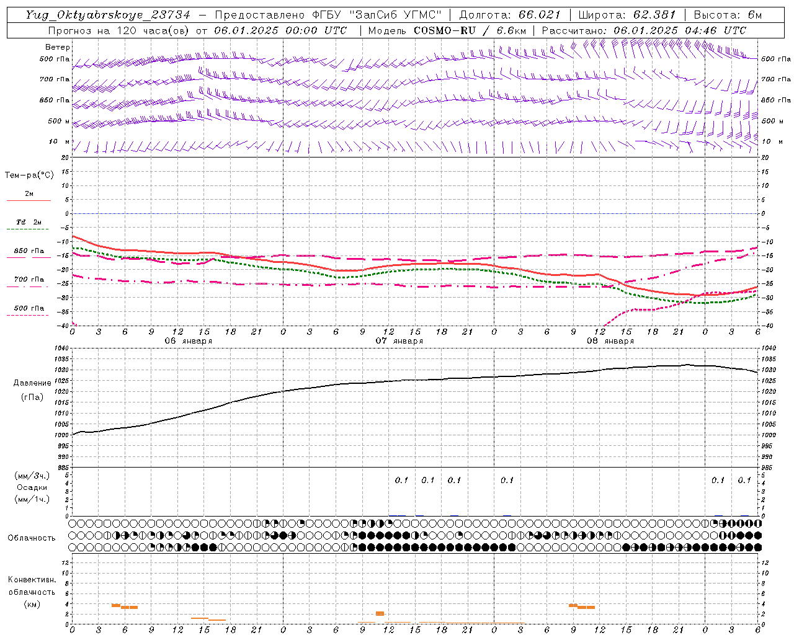This screenshot has height=635, width=794.
Task: Click the 850 гПа temperature legend entry
Action: [x=29, y=251]
